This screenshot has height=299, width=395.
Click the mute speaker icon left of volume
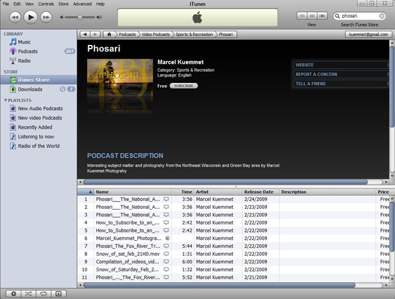pyautogui.click(x=62, y=17)
